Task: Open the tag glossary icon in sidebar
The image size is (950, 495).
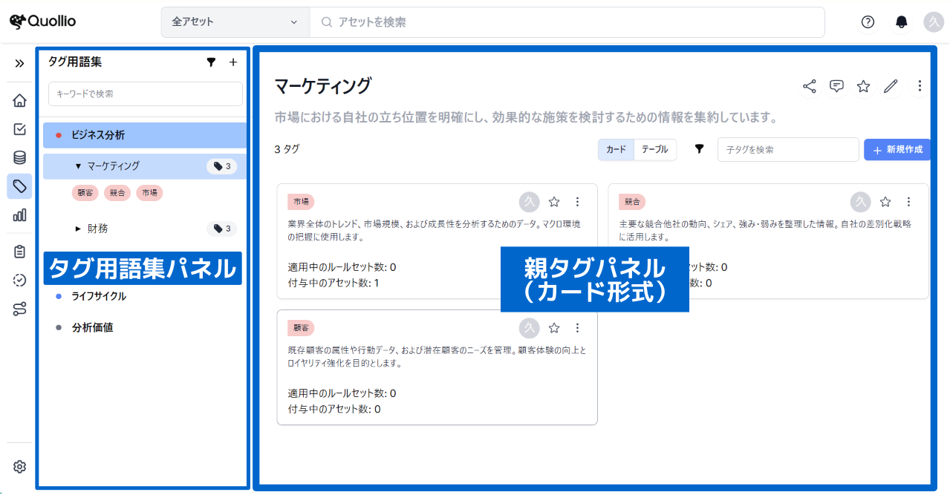Action: (x=20, y=186)
